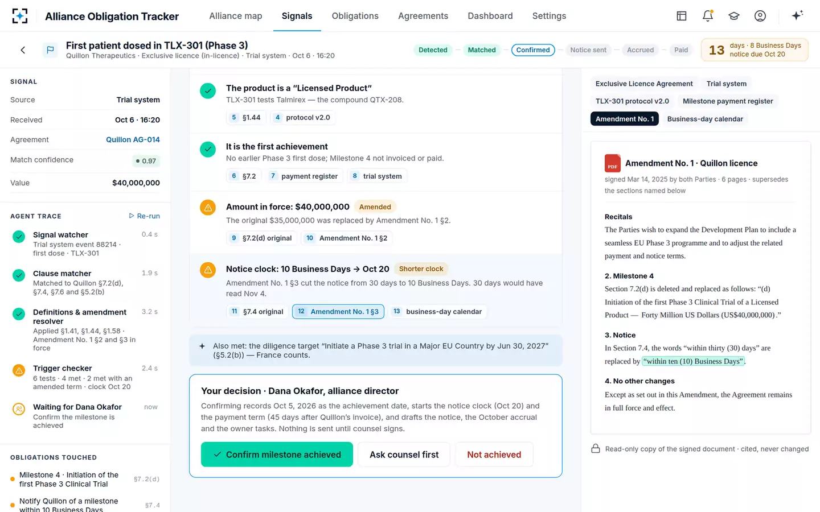Screen dimensions: 820x512
Task: Open citation 13 business-day calendar
Action: tap(438, 312)
